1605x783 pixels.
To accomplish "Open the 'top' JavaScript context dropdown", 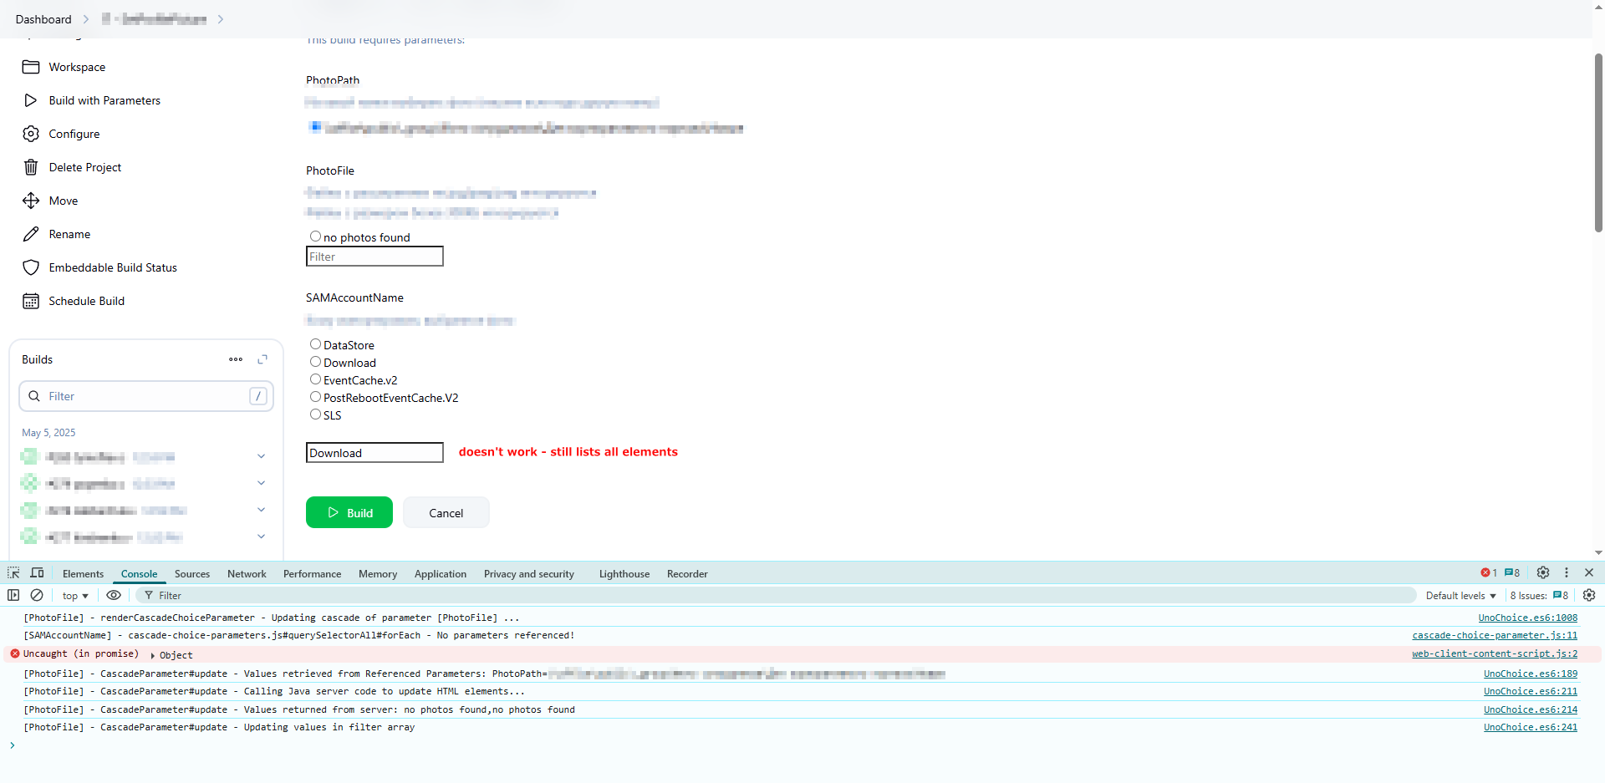I will coord(75,596).
